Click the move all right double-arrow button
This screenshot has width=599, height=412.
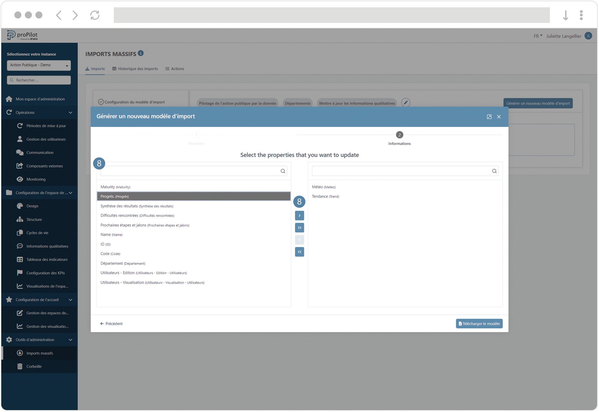click(x=299, y=228)
